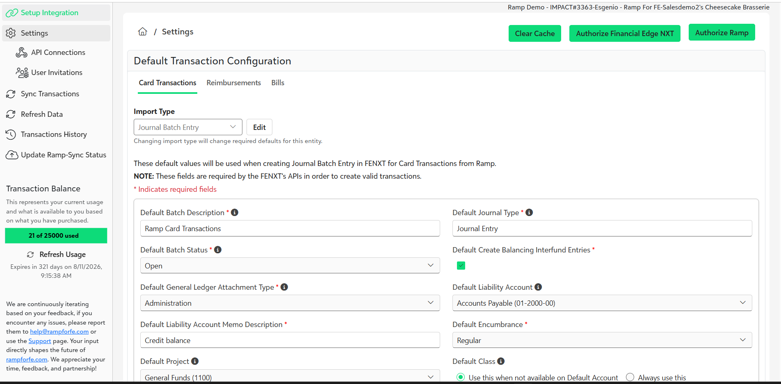Show info for Default Project
Viewport: 781px width, 384px height.
click(195, 361)
